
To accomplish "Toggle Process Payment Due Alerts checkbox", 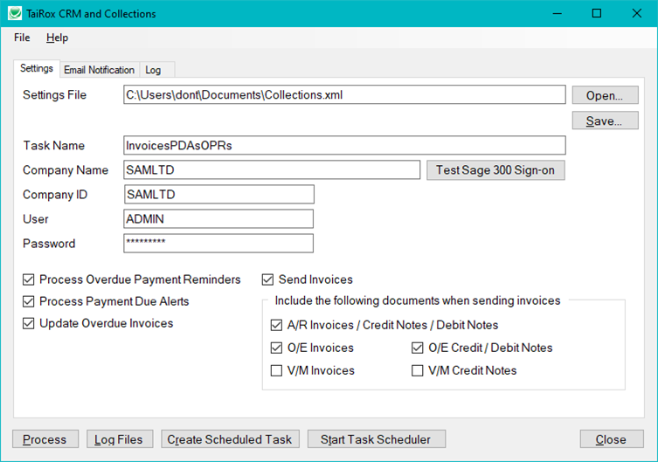I will [29, 301].
